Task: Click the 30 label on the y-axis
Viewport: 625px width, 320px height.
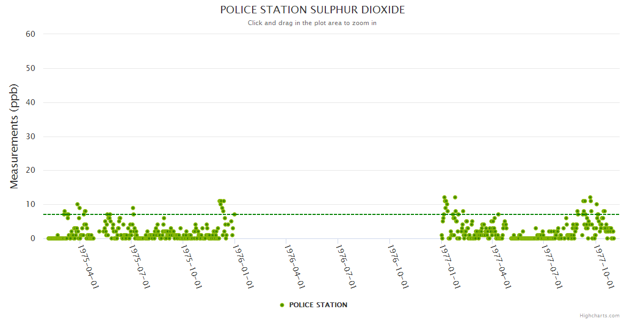Action: coord(30,137)
